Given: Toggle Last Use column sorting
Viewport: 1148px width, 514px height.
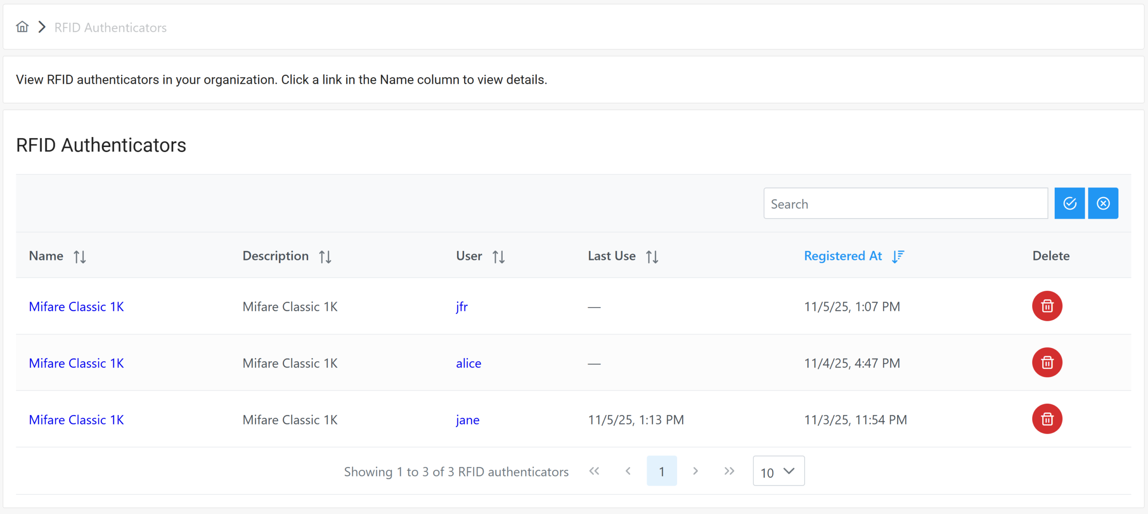Looking at the screenshot, I should click(x=652, y=256).
